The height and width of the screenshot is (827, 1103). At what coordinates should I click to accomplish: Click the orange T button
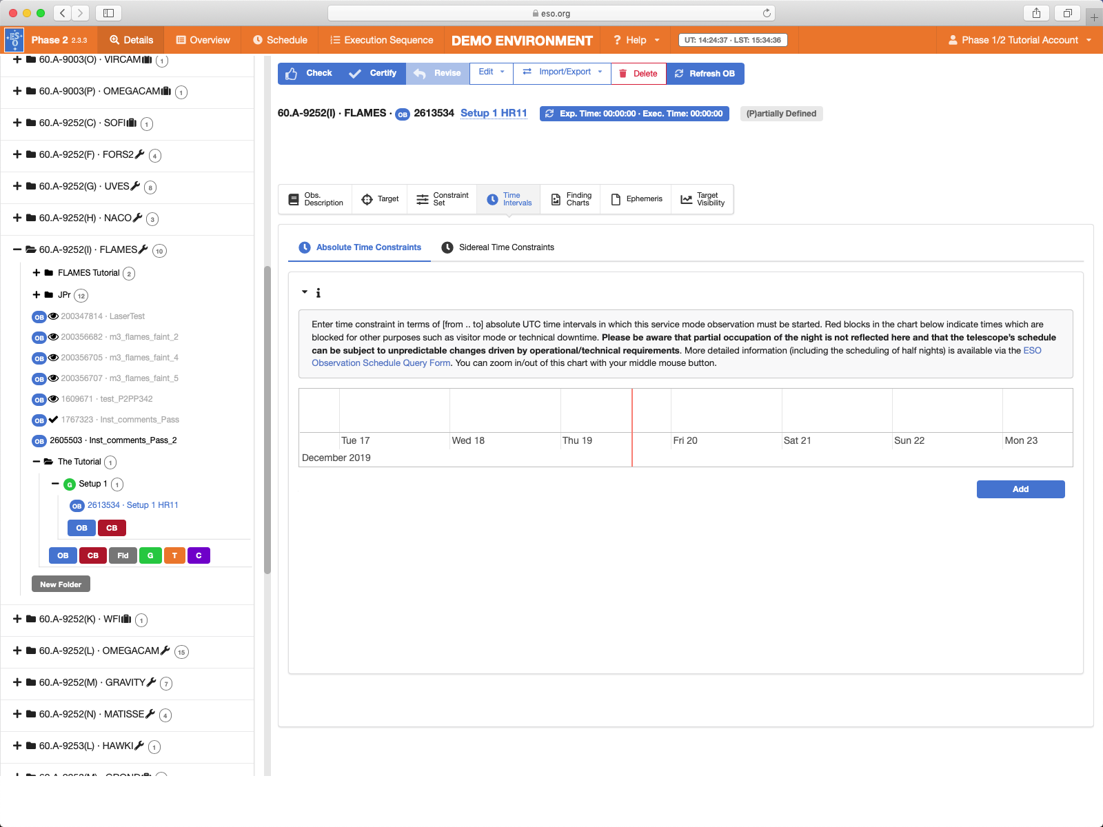click(174, 555)
